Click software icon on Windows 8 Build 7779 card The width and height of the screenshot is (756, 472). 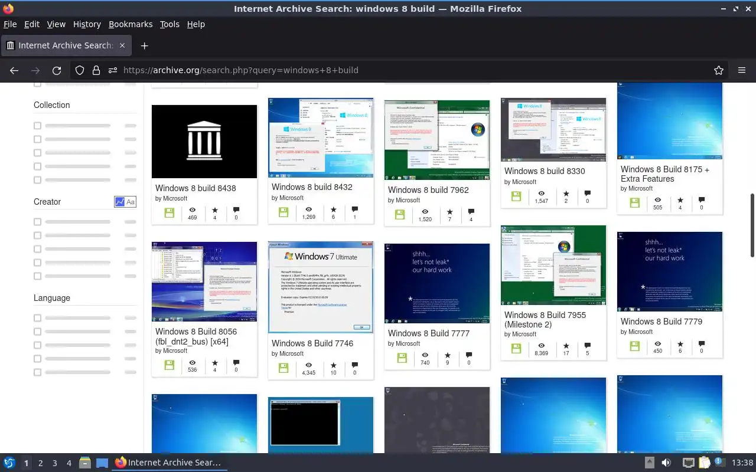pos(635,346)
